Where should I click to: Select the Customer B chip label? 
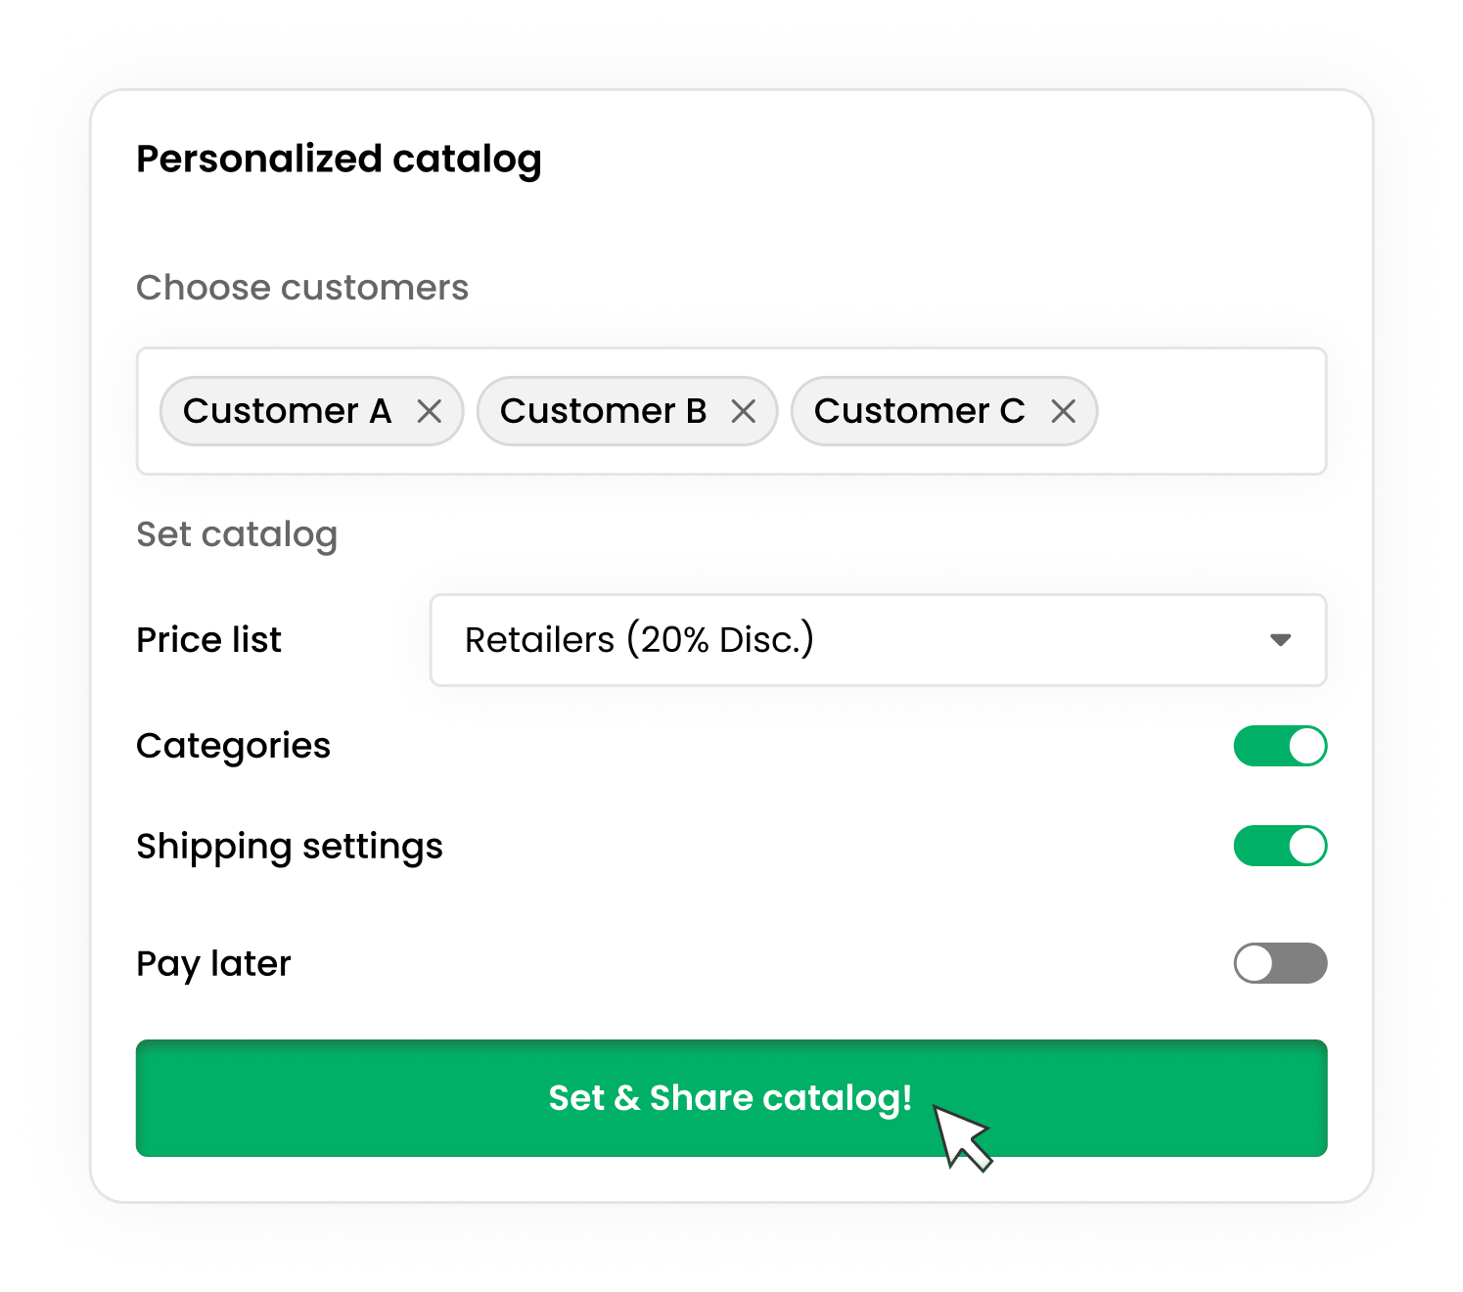point(603,411)
